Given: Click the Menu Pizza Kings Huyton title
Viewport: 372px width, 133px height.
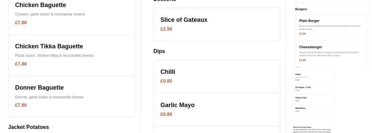Looking at the screenshot, I should [302, 127].
